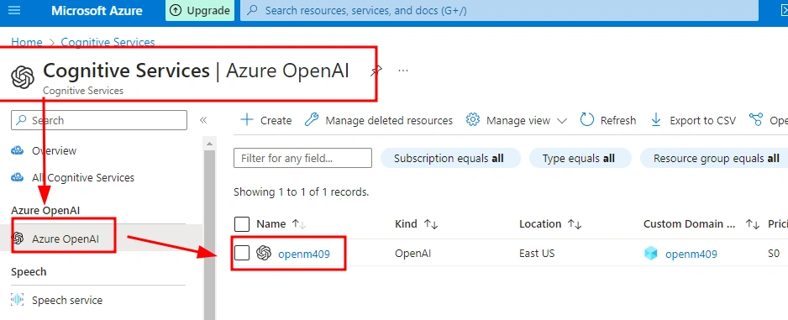
Task: Open Speech service in the sidebar
Action: [67, 301]
